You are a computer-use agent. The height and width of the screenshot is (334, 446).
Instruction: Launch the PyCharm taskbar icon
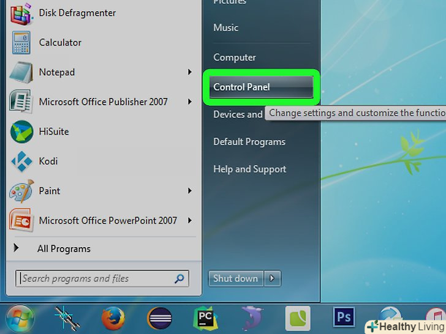click(x=205, y=318)
